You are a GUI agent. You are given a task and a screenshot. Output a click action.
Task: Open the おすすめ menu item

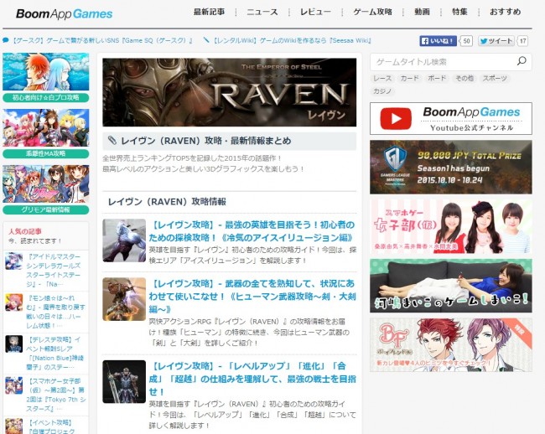click(505, 13)
